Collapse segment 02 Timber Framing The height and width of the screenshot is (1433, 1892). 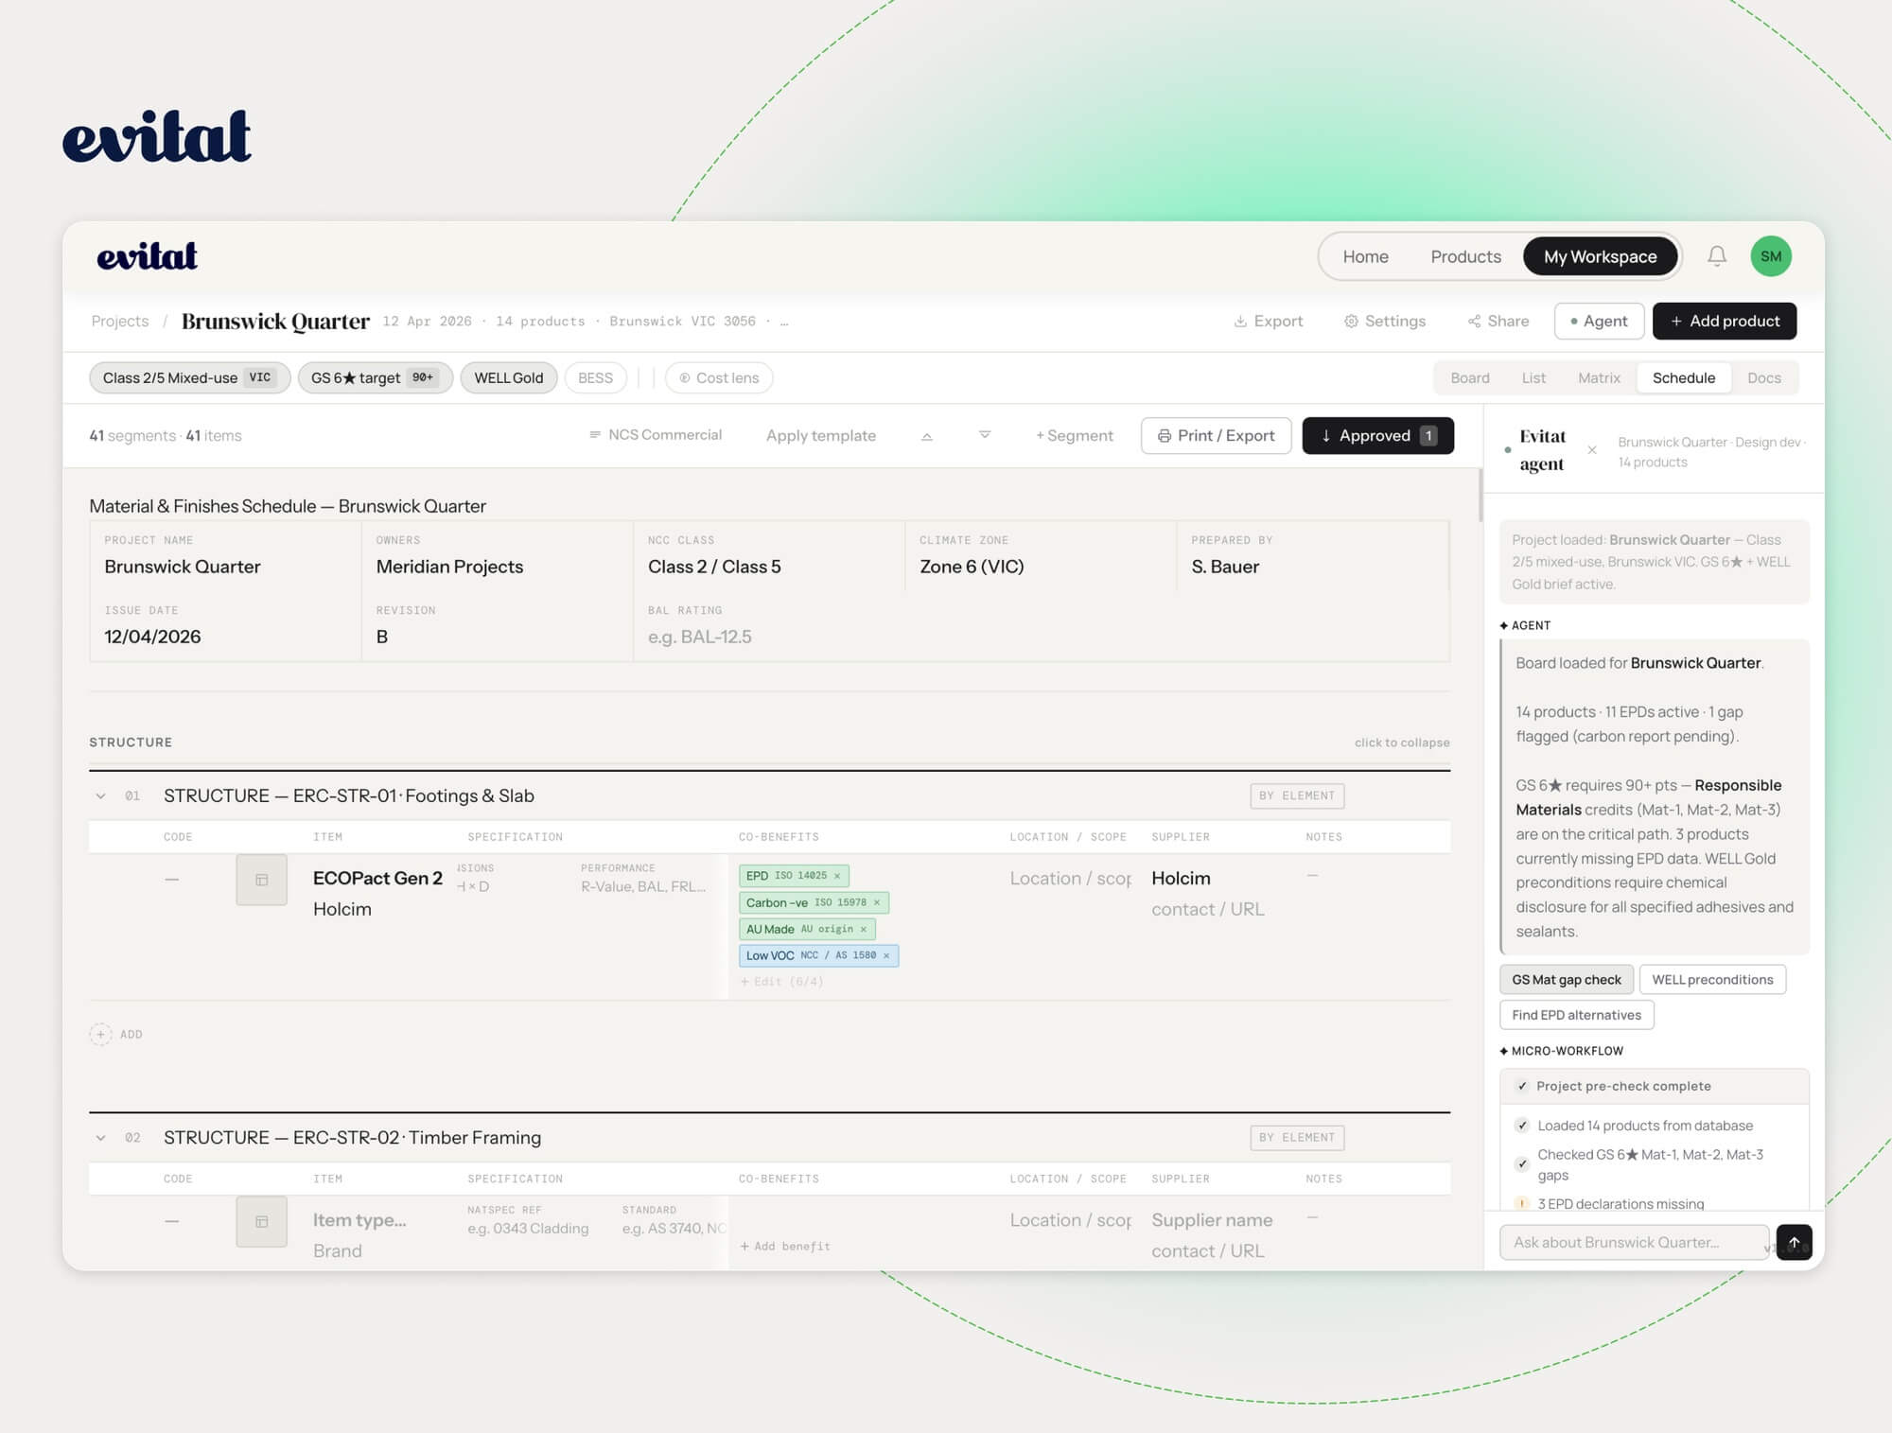click(100, 1138)
